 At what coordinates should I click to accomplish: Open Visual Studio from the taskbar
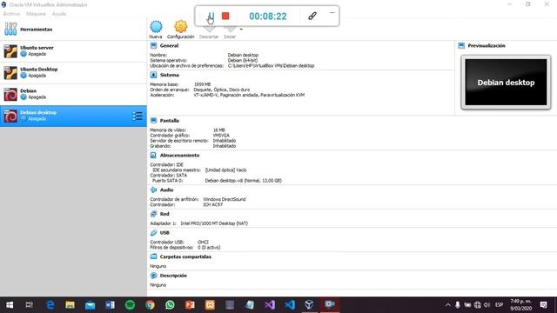point(270,305)
